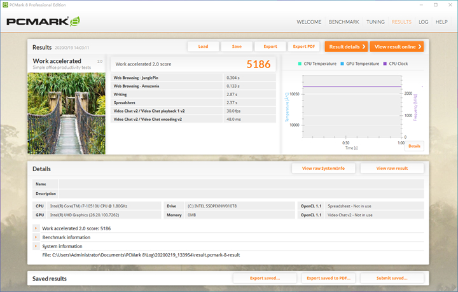The height and width of the screenshot is (292, 458).
Task: Toggle the GPU Temperature legend marker
Action: pyautogui.click(x=341, y=64)
